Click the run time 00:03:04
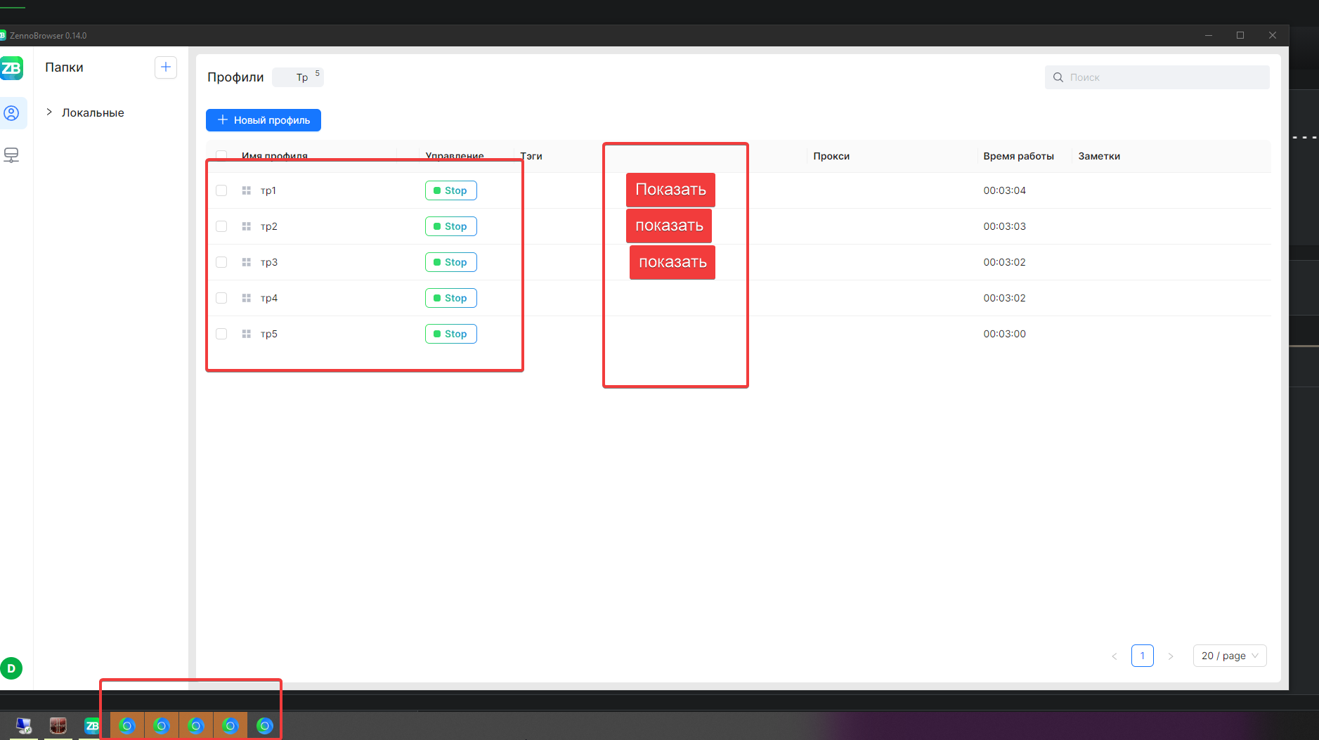The width and height of the screenshot is (1319, 740). 1005,190
